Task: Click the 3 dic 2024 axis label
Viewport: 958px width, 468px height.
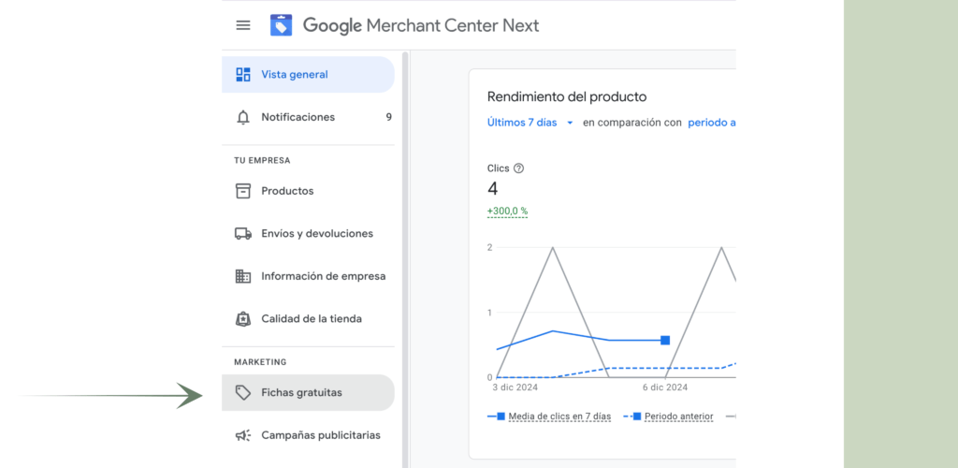Action: pos(515,388)
